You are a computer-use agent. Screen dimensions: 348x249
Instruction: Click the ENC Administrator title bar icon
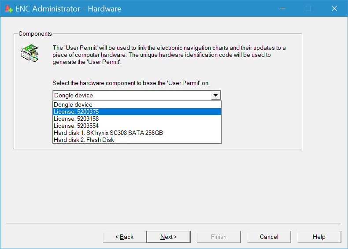click(x=8, y=9)
